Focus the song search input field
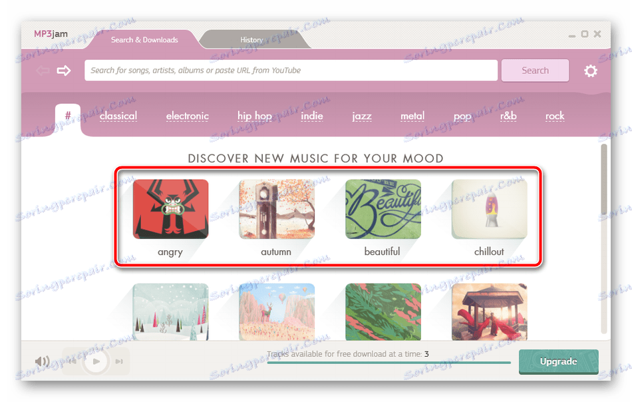Image resolution: width=632 pixels, height=402 pixels. tap(291, 71)
